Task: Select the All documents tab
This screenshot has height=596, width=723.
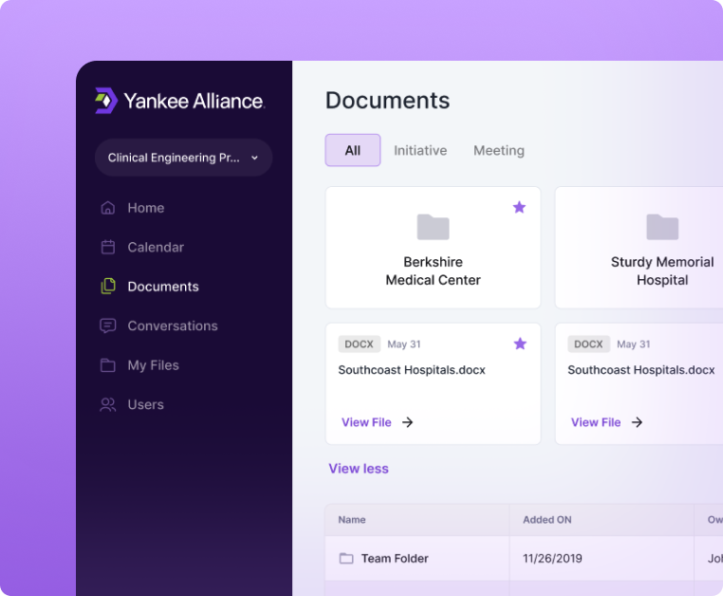Action: coord(353,150)
